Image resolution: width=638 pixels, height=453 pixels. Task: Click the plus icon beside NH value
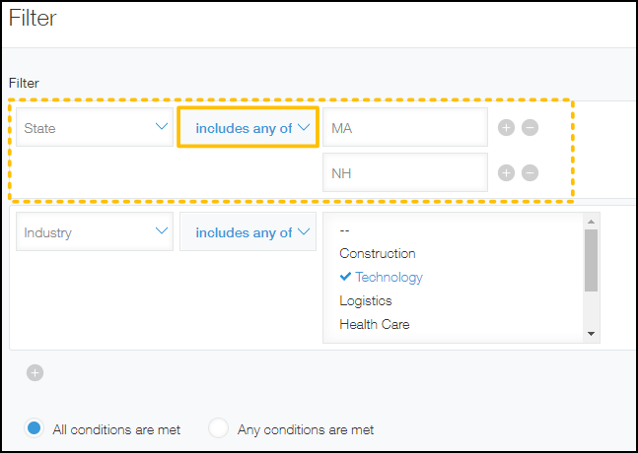506,173
